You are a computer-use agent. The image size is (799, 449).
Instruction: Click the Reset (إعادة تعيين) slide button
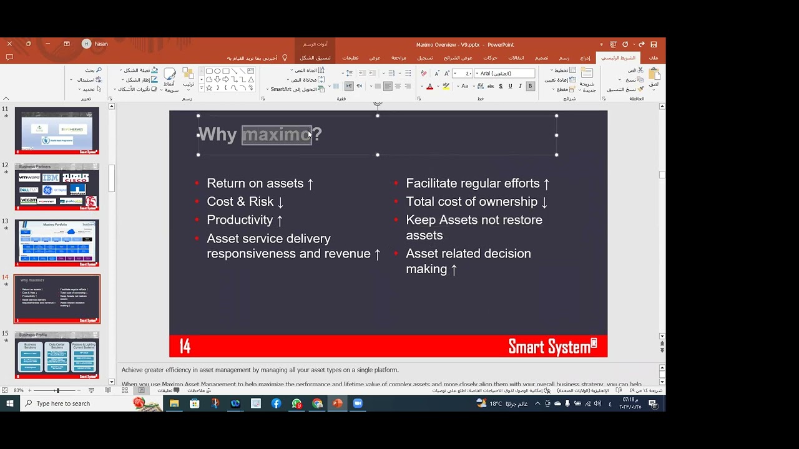pos(559,80)
